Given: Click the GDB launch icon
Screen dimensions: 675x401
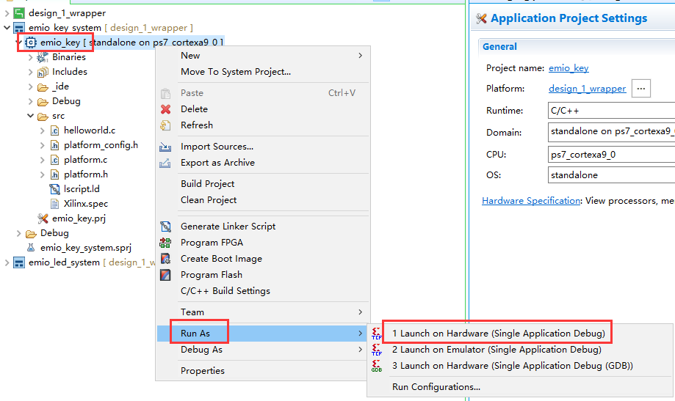Looking at the screenshot, I should [x=377, y=367].
